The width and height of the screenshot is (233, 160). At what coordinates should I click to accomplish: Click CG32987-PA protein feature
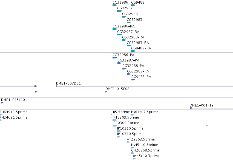click(x=119, y=63)
